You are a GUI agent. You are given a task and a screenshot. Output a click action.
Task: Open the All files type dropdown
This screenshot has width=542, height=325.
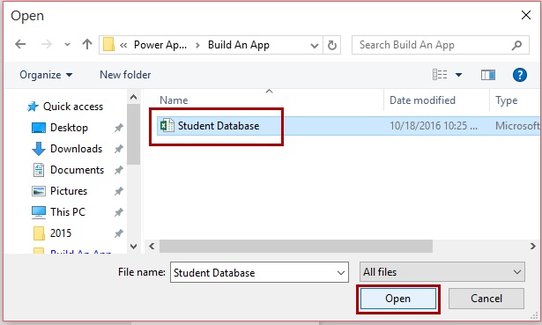(442, 272)
